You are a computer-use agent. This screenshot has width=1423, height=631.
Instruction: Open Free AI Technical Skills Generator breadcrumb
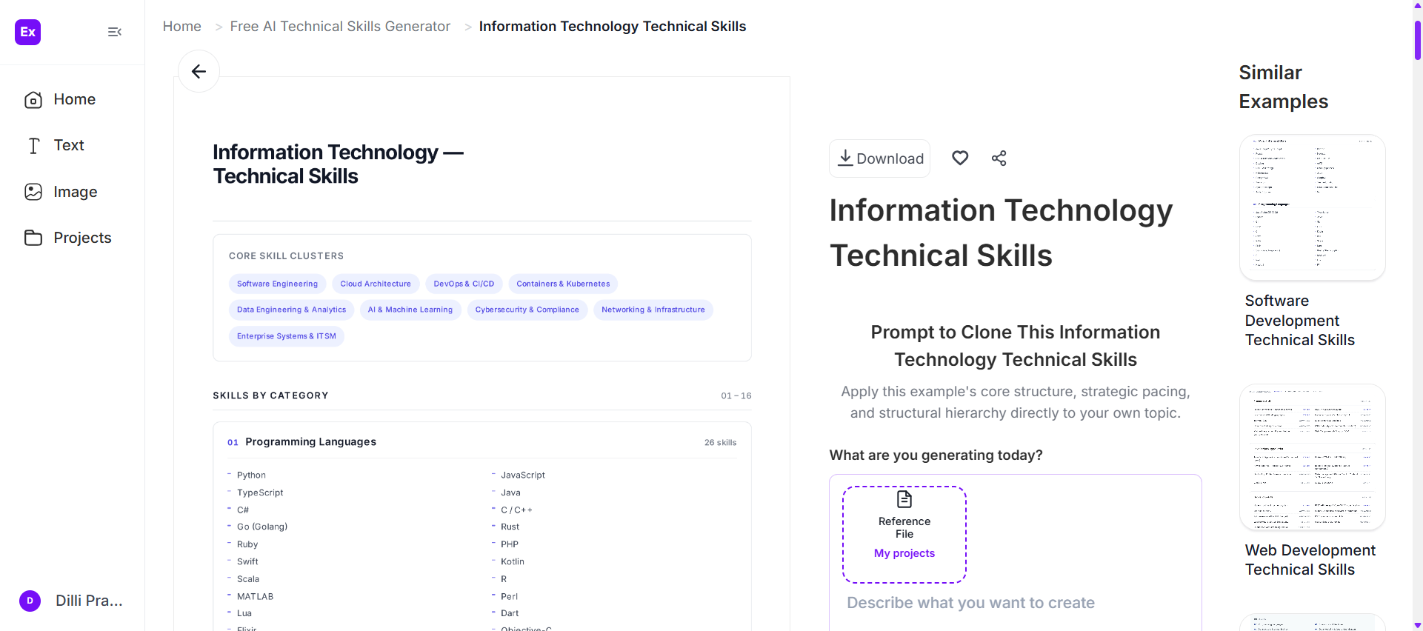[340, 27]
